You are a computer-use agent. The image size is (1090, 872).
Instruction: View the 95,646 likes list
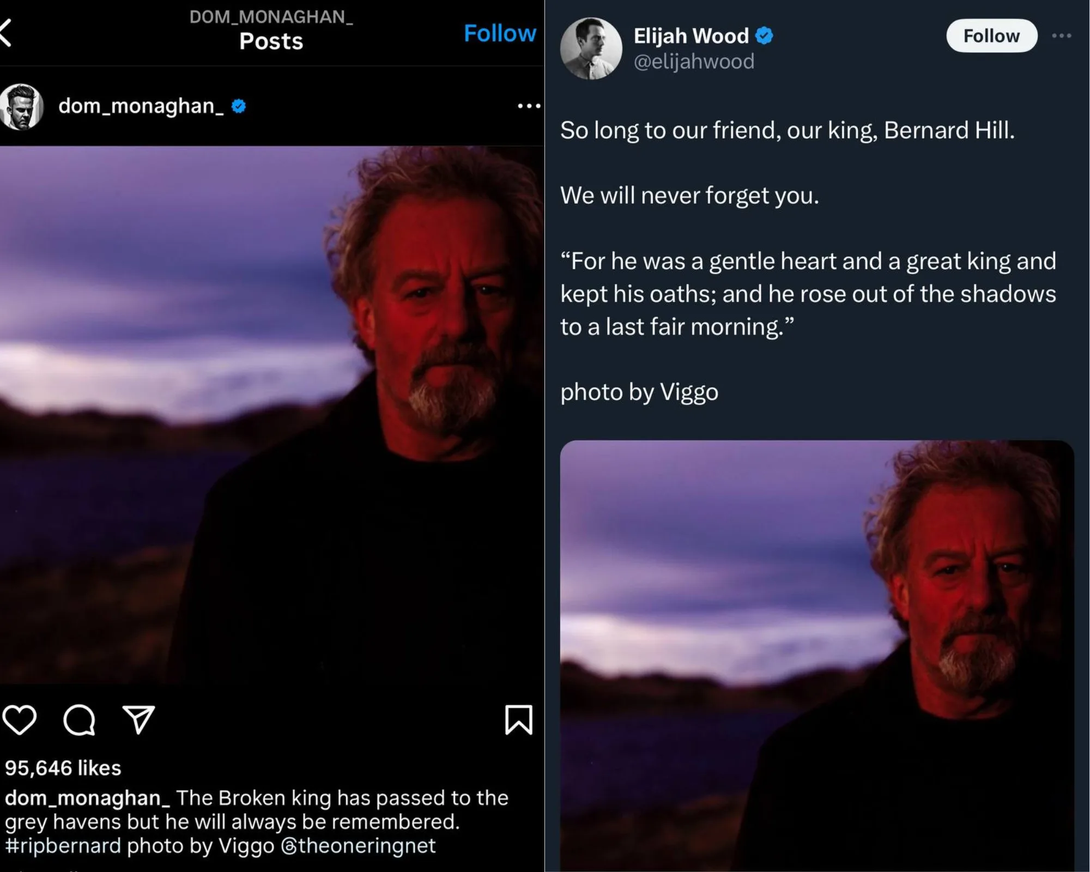63,768
